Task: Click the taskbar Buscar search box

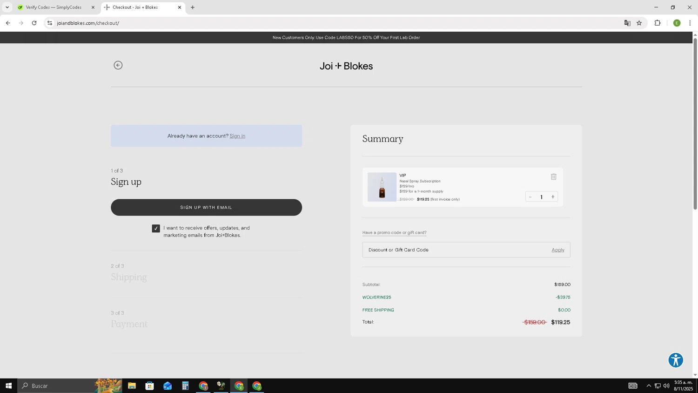Action: coord(70,386)
